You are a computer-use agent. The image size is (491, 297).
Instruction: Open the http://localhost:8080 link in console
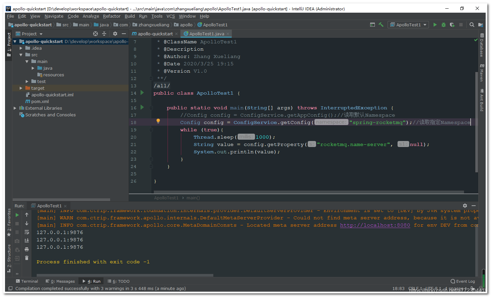point(375,225)
